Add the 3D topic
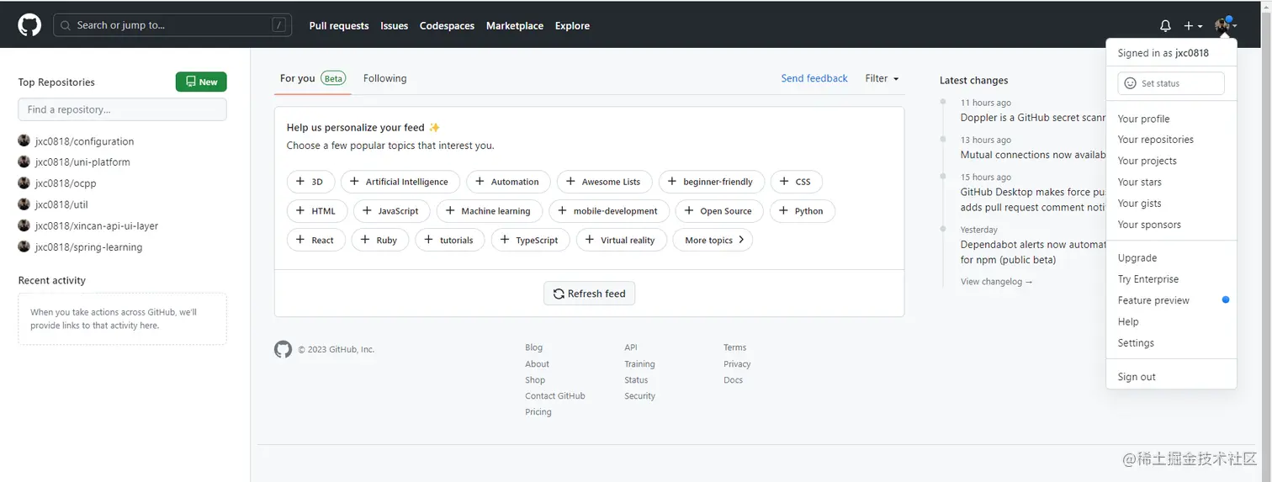Viewport: 1272px width, 482px height. pyautogui.click(x=311, y=182)
